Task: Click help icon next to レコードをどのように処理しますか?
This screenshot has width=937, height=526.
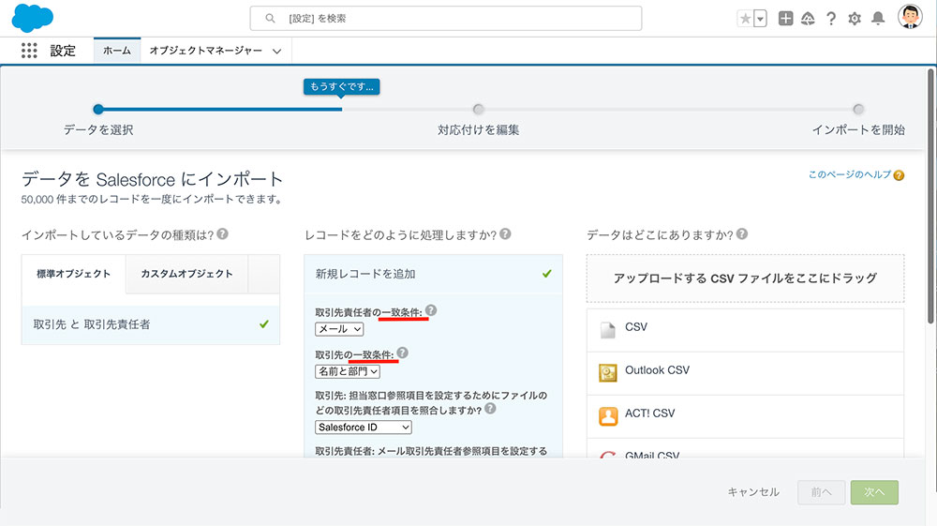Action: 505,233
